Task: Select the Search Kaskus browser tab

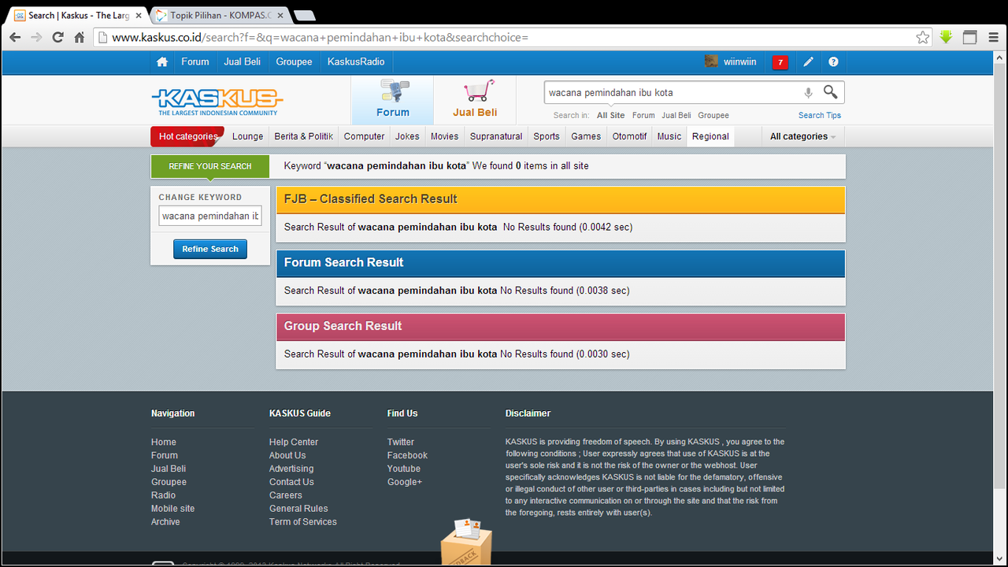Action: (76, 15)
